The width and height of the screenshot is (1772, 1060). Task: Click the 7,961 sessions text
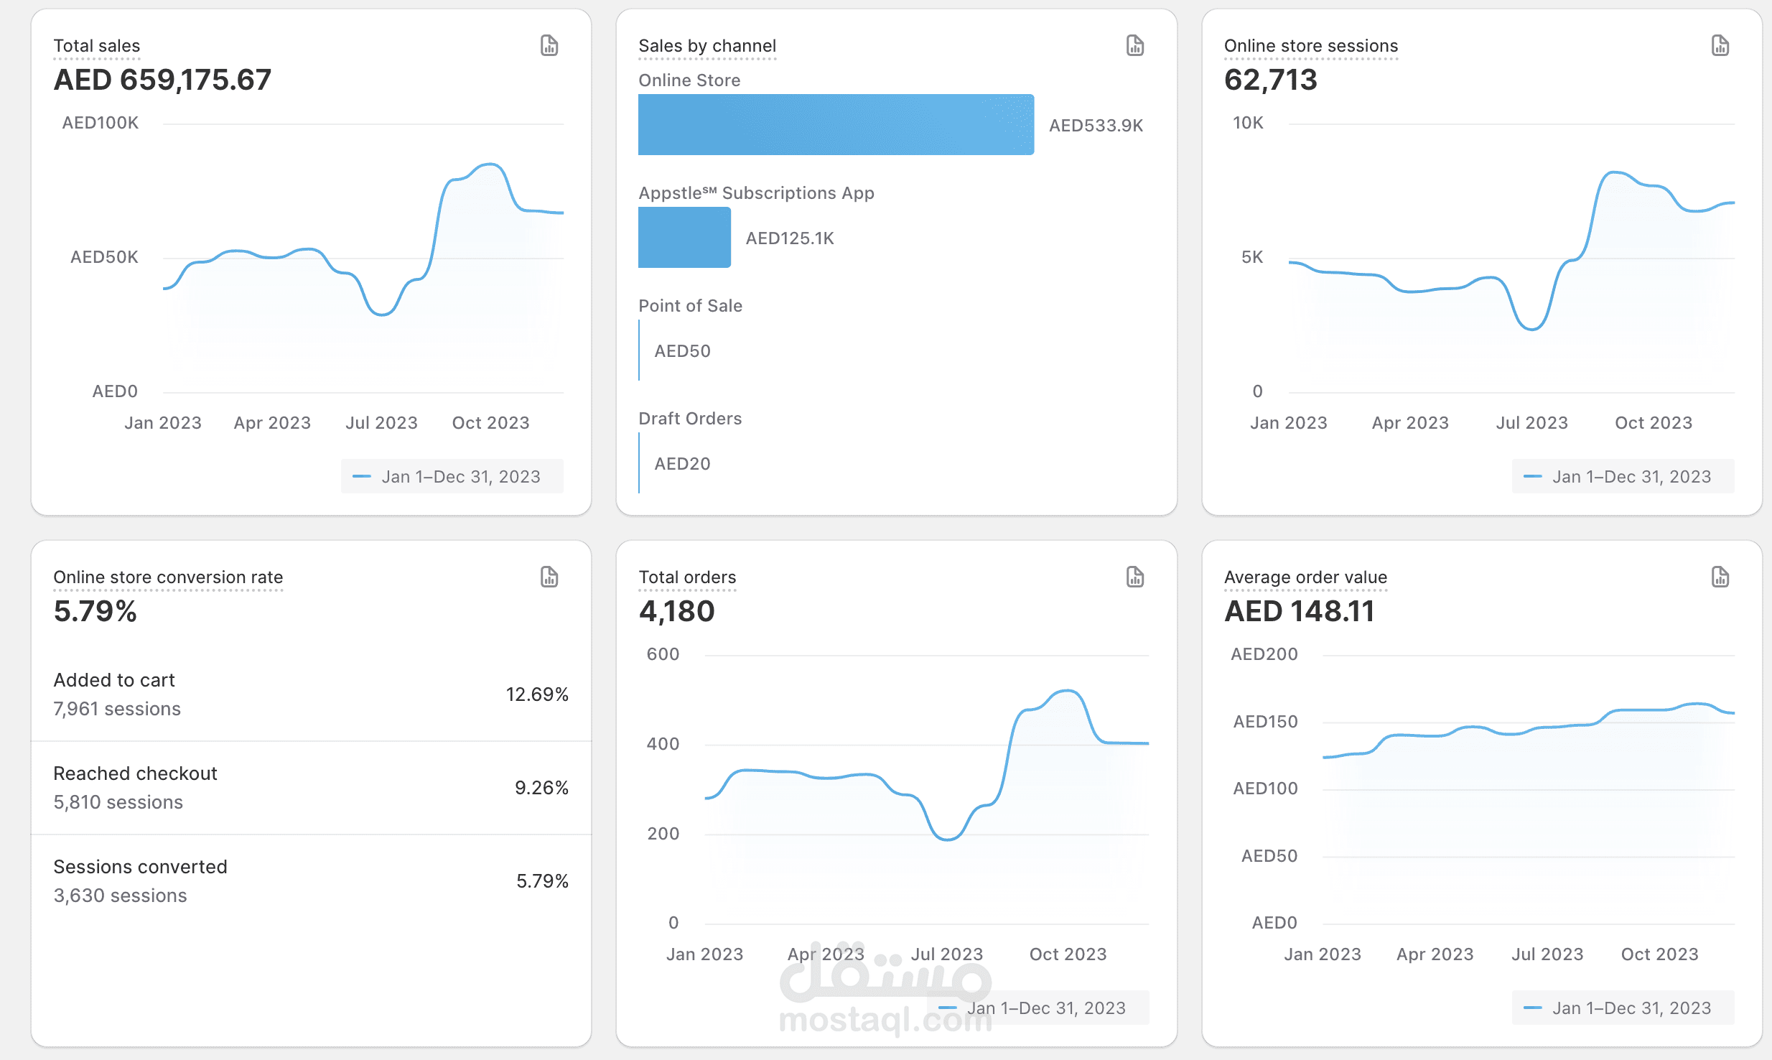tap(117, 709)
